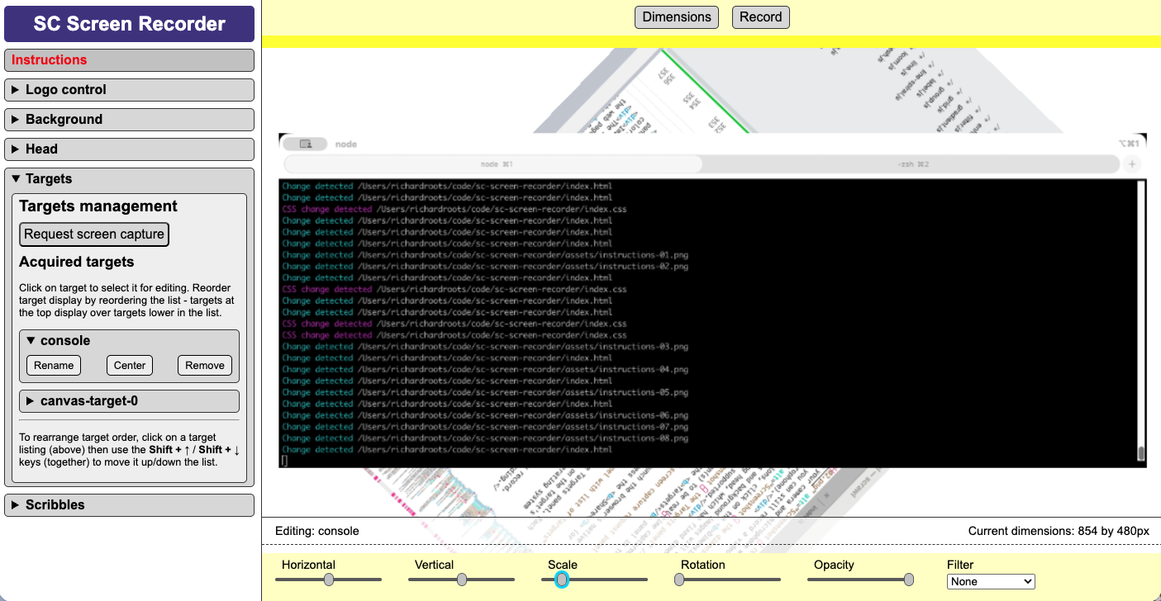Viewport: 1161px width, 601px height.
Task: Rename the console target
Action: 53,365
